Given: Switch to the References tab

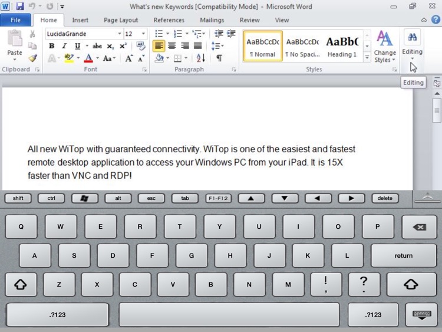Looking at the screenshot, I should pyautogui.click(x=169, y=20).
